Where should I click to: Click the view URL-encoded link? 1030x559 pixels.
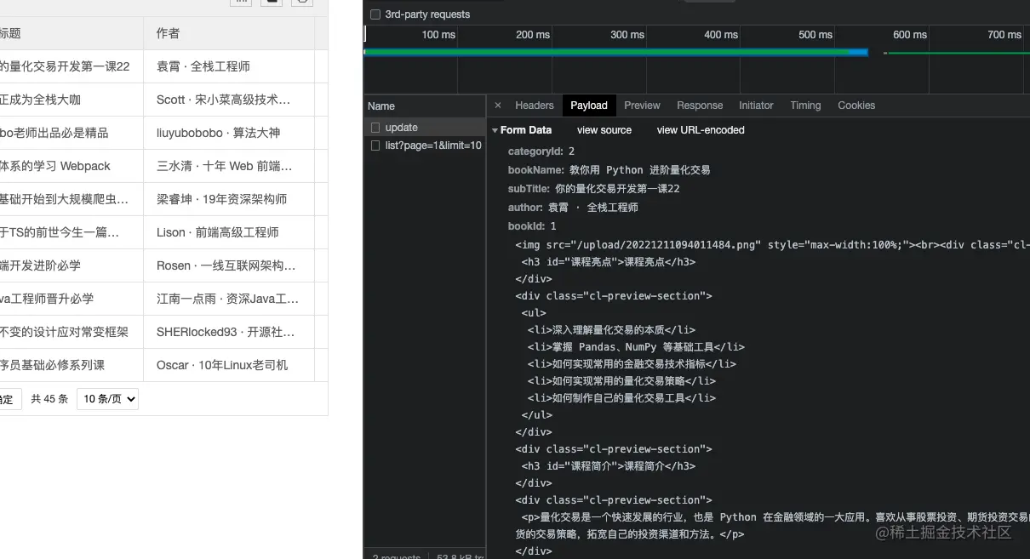701,130
